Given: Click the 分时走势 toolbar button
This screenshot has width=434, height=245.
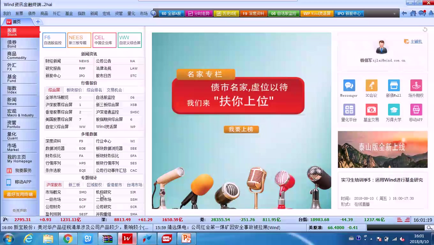Looking at the screenshot, I should tap(199, 14).
